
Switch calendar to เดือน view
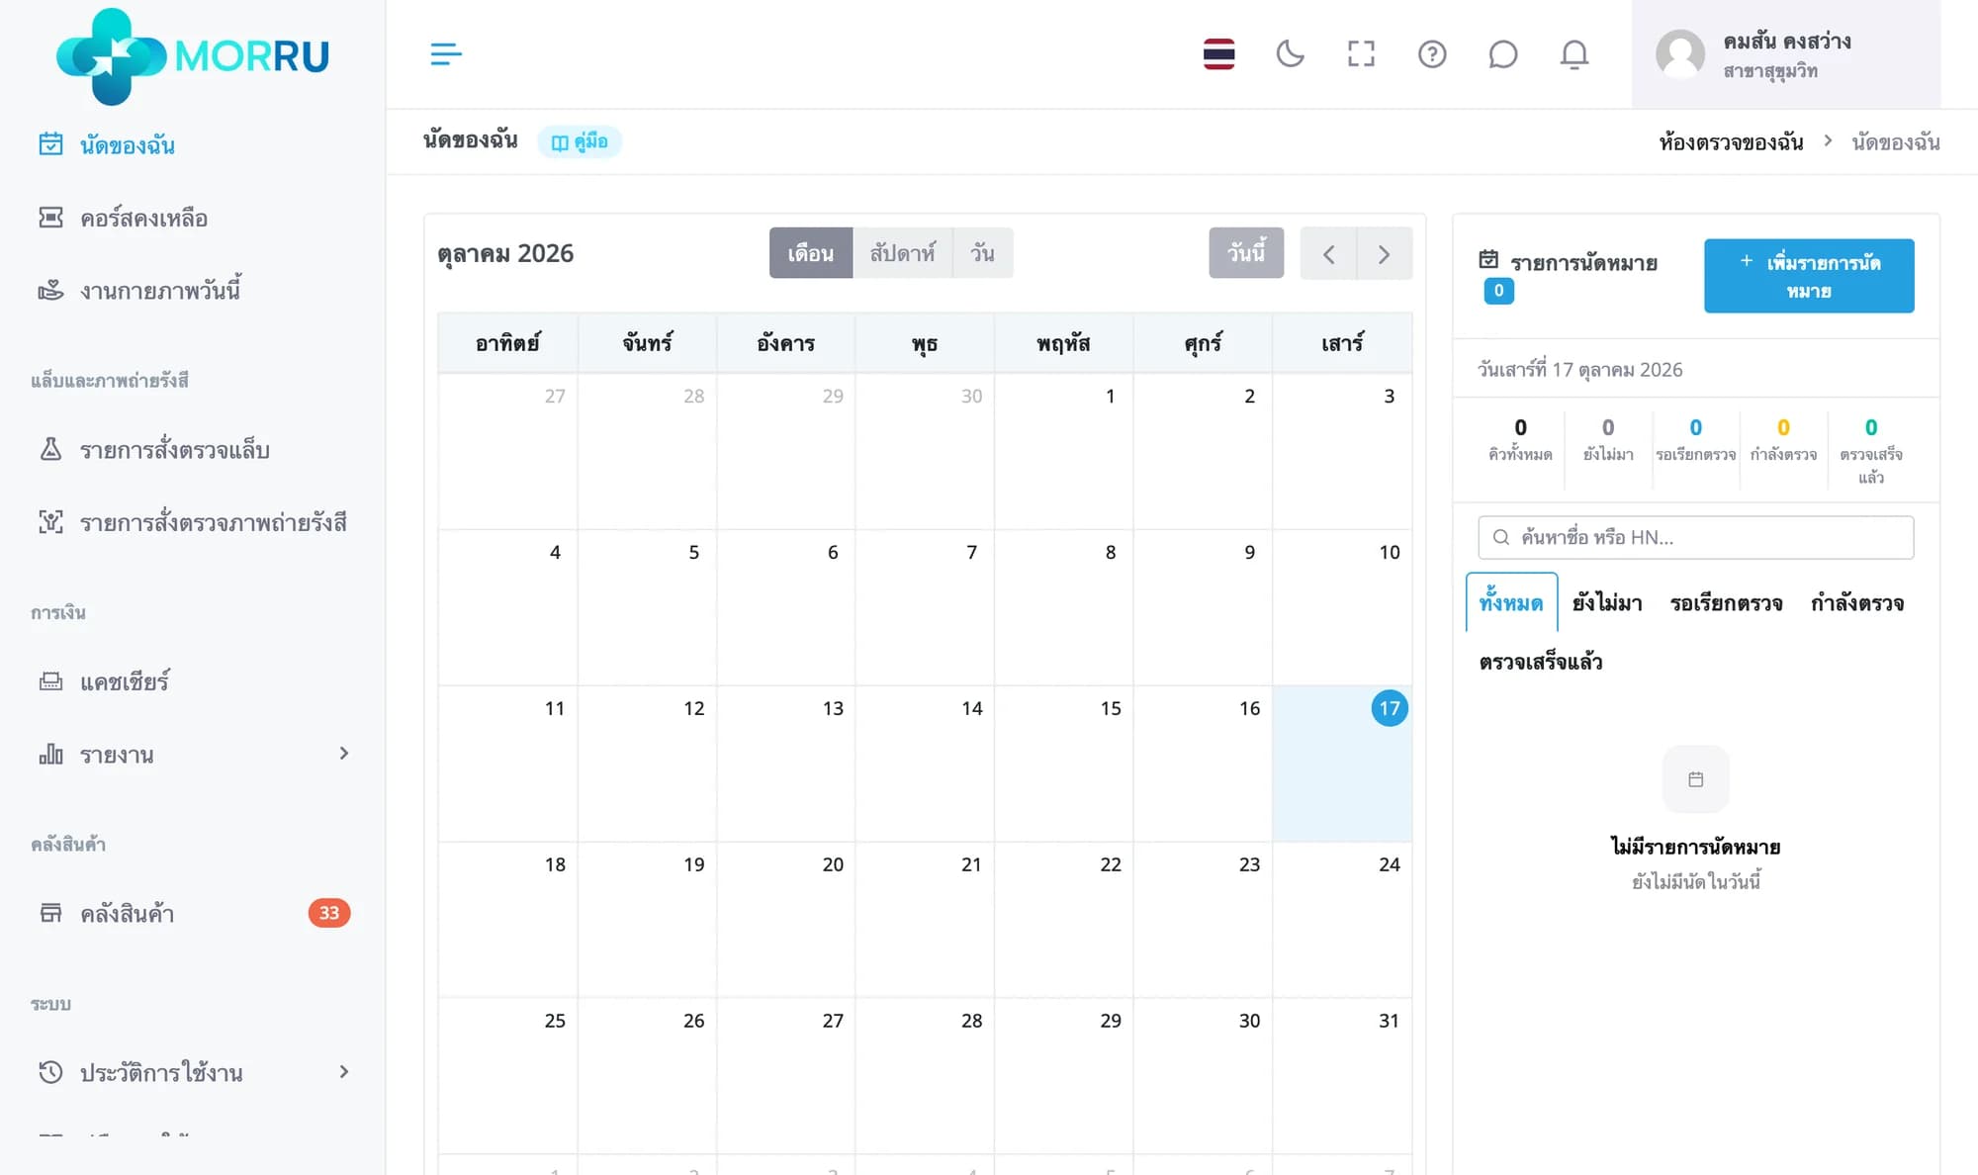(811, 253)
